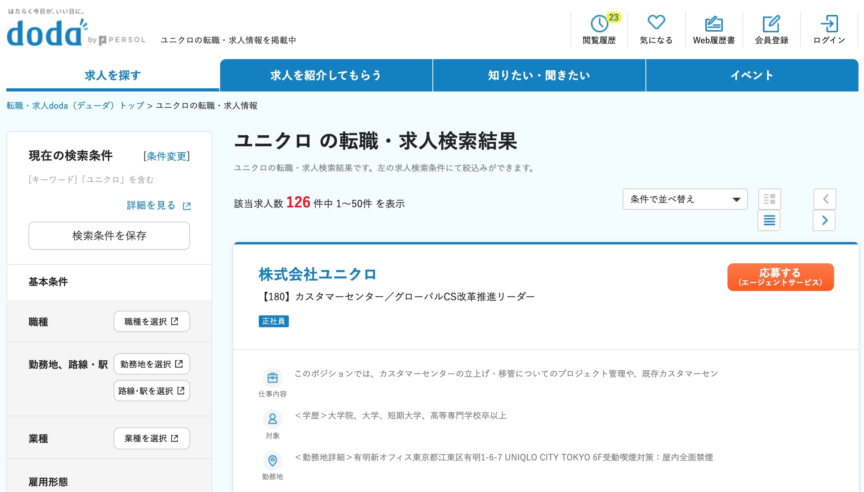Click 勤務地を選択 button
Viewport: 864px width, 492px height.
(152, 364)
